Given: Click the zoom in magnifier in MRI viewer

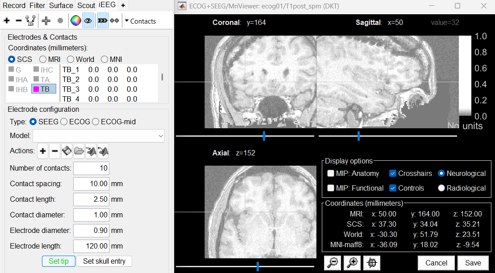Looking at the screenshot, I should (352, 263).
